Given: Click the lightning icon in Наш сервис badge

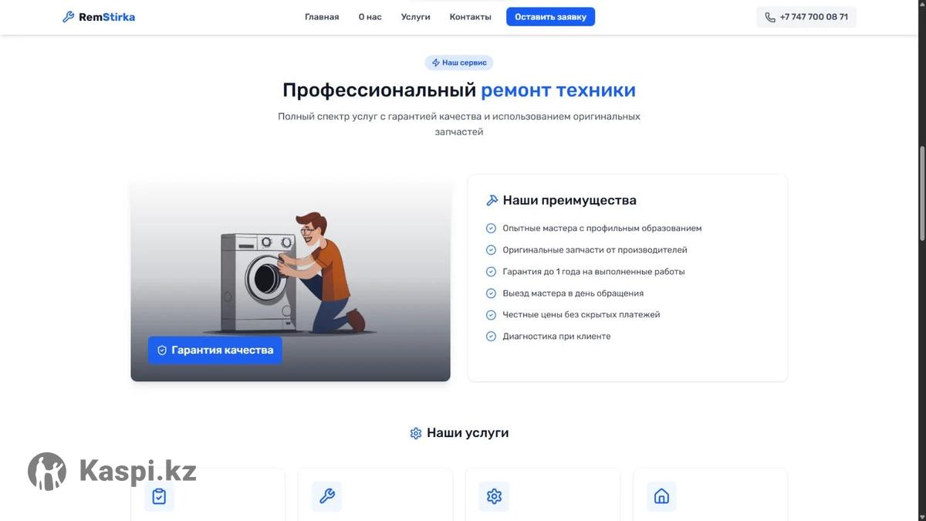Looking at the screenshot, I should point(435,63).
